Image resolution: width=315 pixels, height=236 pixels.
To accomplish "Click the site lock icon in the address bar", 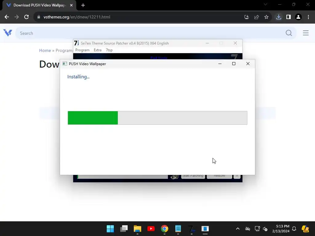I will click(39, 17).
